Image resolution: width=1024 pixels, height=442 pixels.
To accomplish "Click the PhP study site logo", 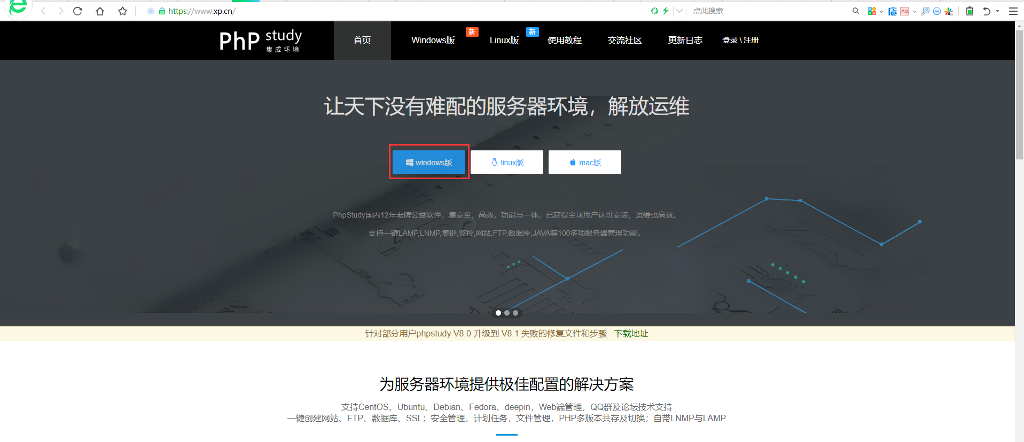I will coord(261,41).
